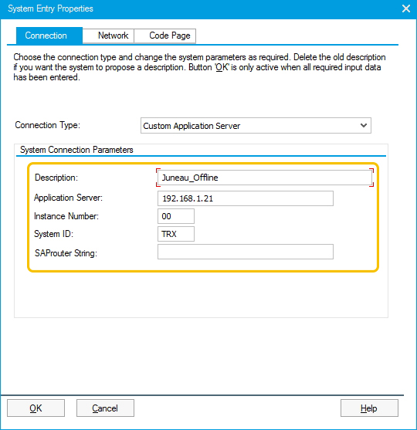Click the System Connection Parameters group header
Viewport: 417px width, 430px height.
pyautogui.click(x=76, y=150)
